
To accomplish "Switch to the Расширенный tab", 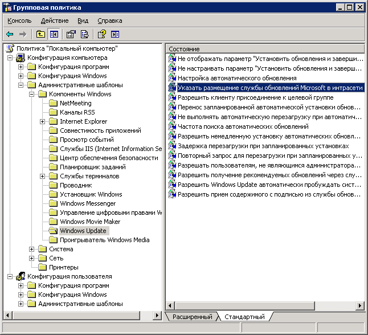I will (x=192, y=317).
